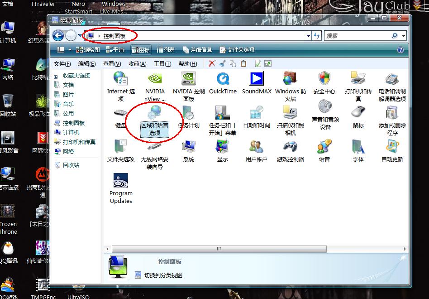This screenshot has width=429, height=299.
Task: Open the search box options dropdown arrow
Action: 403,36
